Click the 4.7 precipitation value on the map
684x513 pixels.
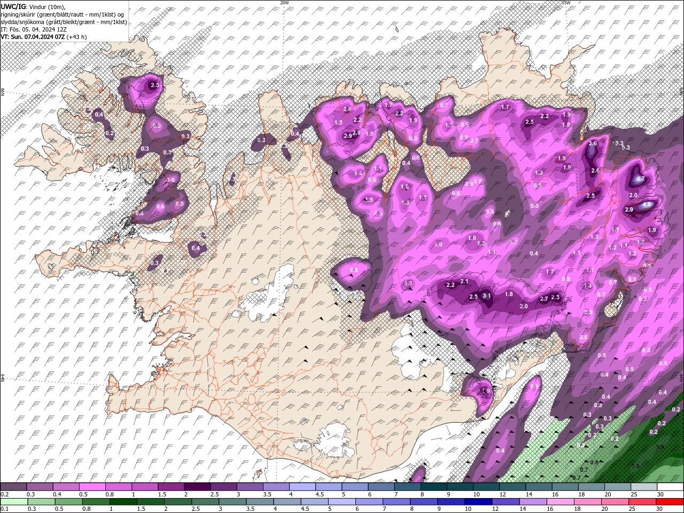coord(641,178)
